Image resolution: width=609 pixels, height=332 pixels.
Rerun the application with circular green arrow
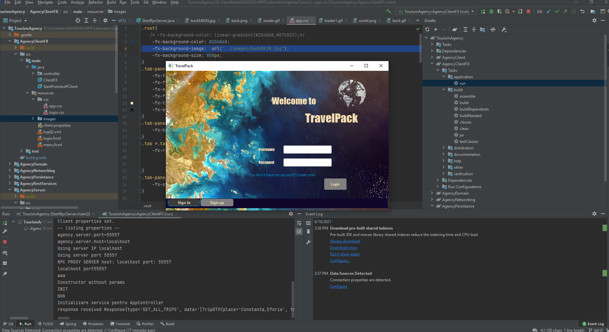tap(483, 11)
